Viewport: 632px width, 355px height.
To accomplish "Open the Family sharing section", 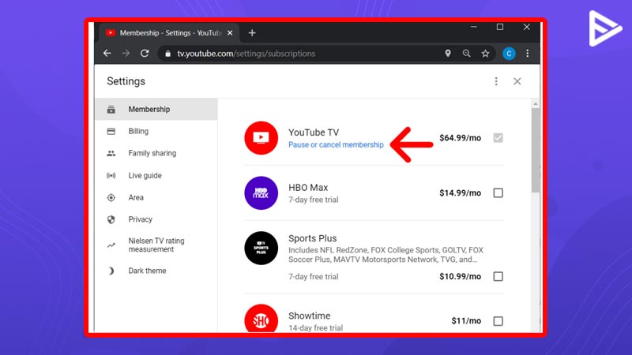I will [x=156, y=153].
